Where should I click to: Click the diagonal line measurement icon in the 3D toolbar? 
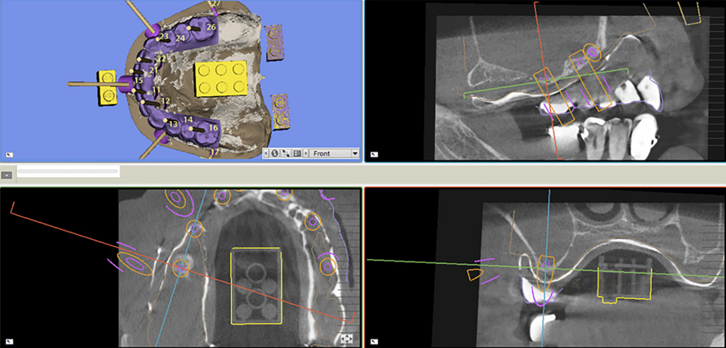286,153
